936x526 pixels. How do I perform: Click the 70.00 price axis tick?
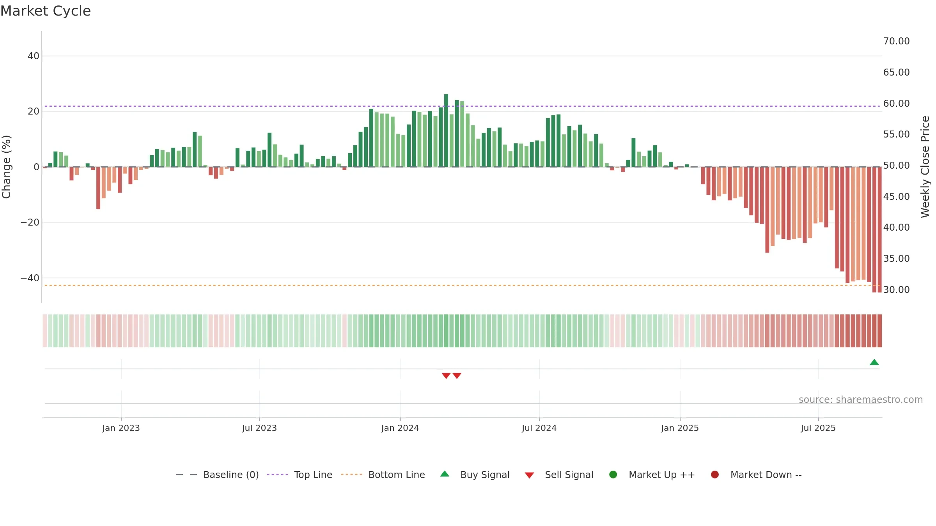896,41
